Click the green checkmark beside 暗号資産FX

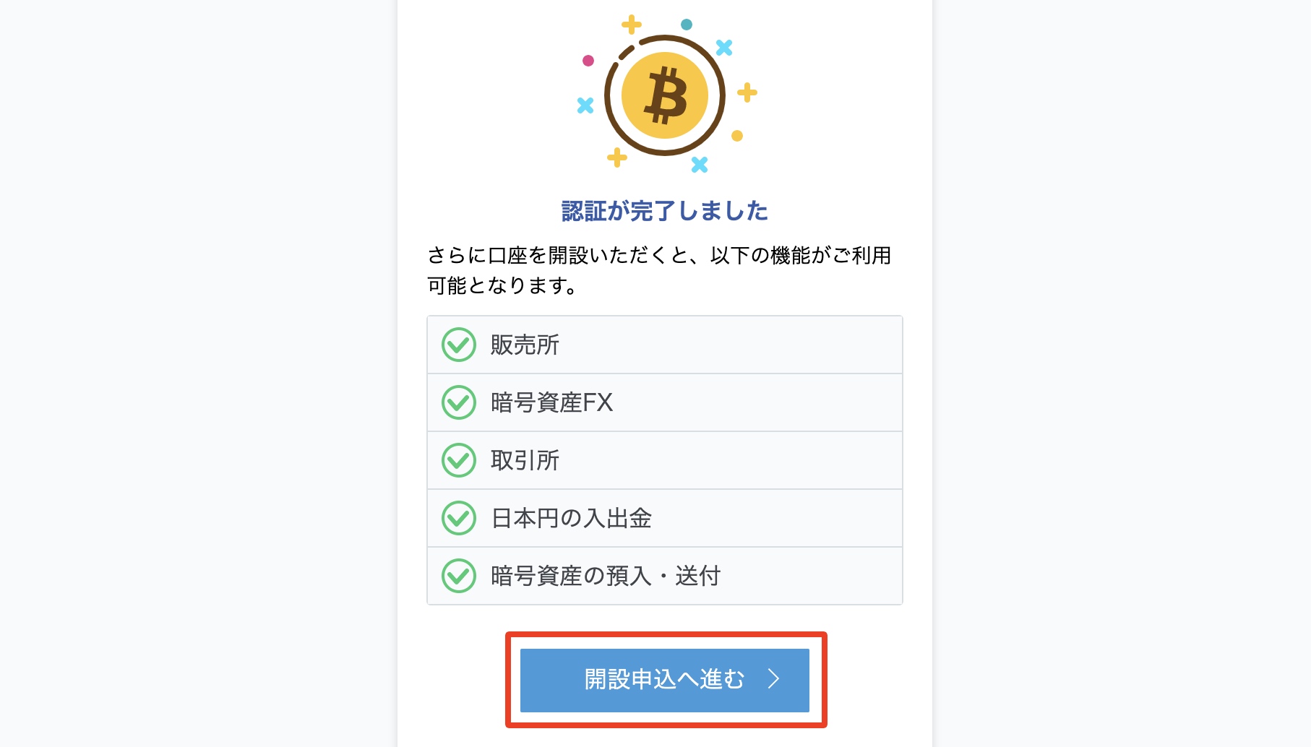click(x=459, y=402)
